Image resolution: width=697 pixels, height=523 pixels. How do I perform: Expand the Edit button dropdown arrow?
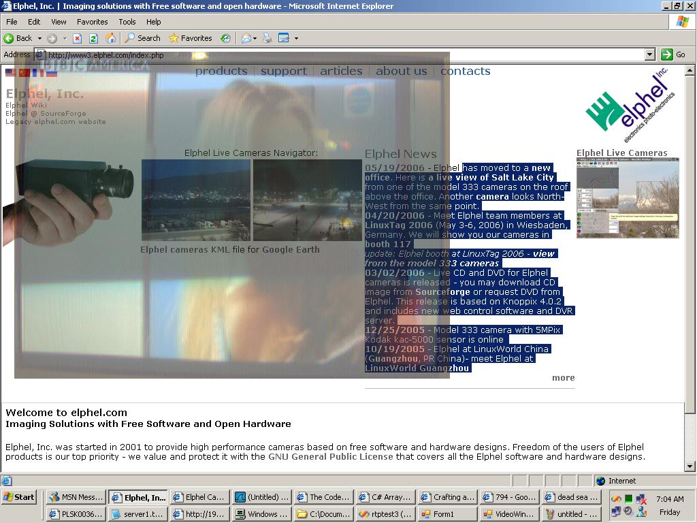pos(296,38)
